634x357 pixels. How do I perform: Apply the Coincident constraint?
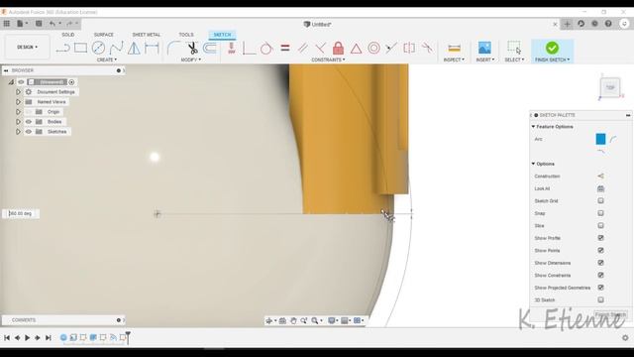point(249,49)
